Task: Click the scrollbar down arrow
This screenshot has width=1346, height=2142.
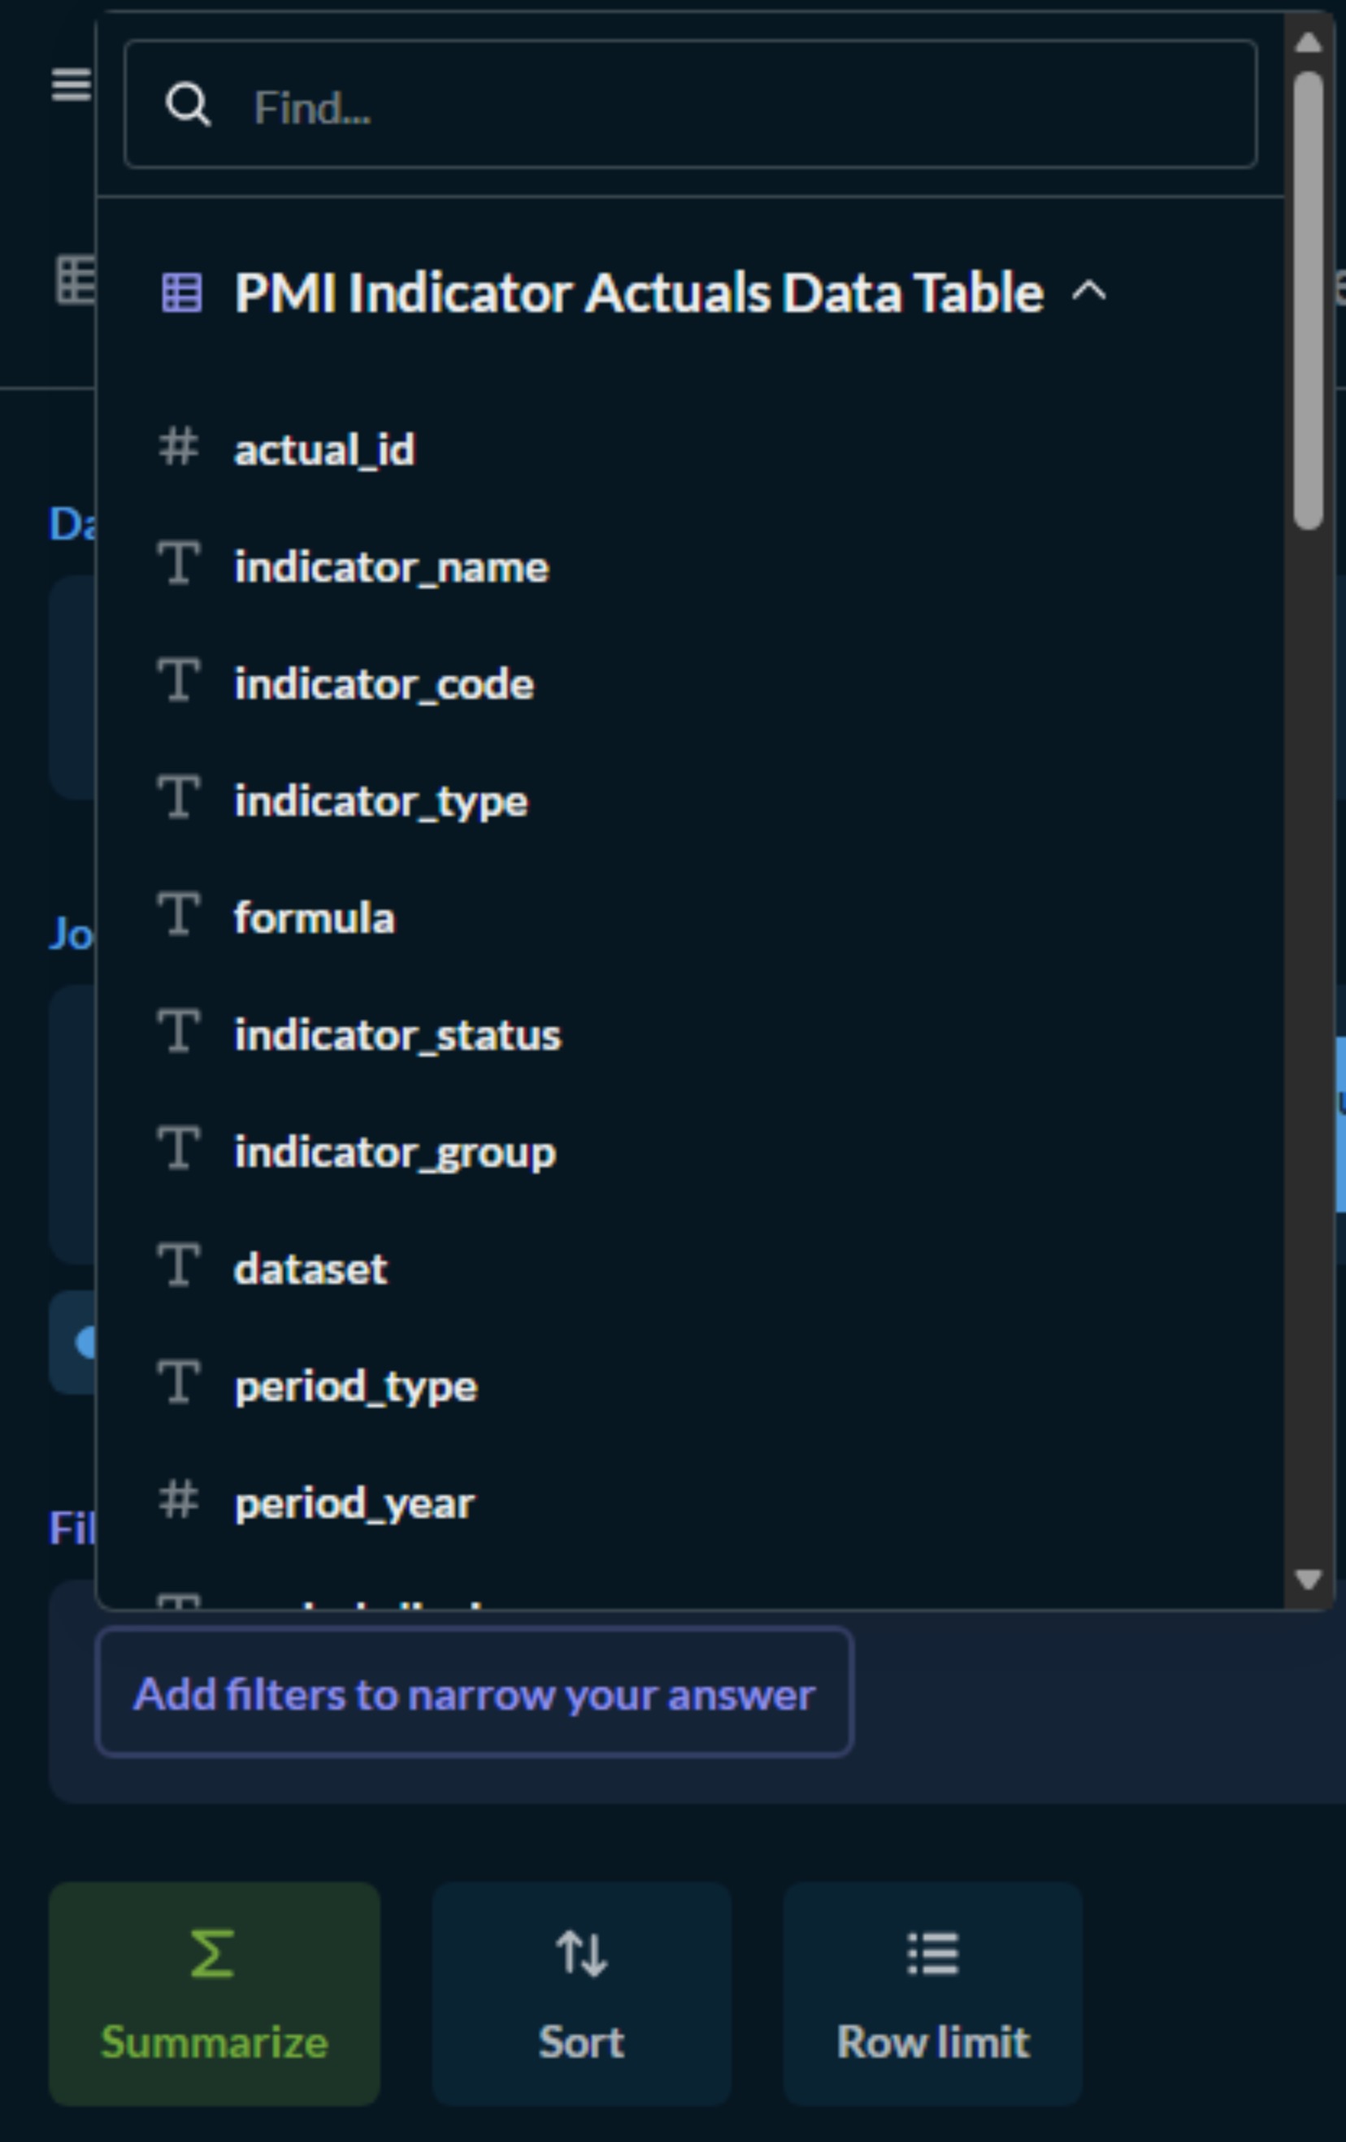Action: click(1308, 1580)
